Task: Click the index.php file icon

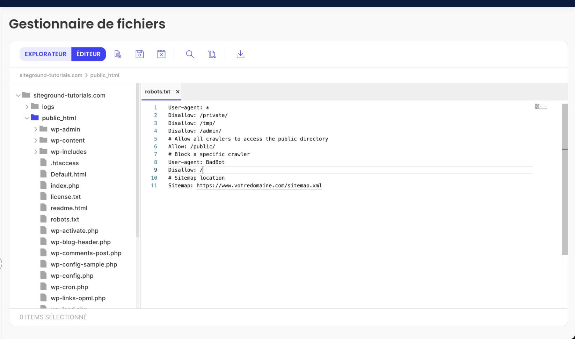Action: coord(43,185)
